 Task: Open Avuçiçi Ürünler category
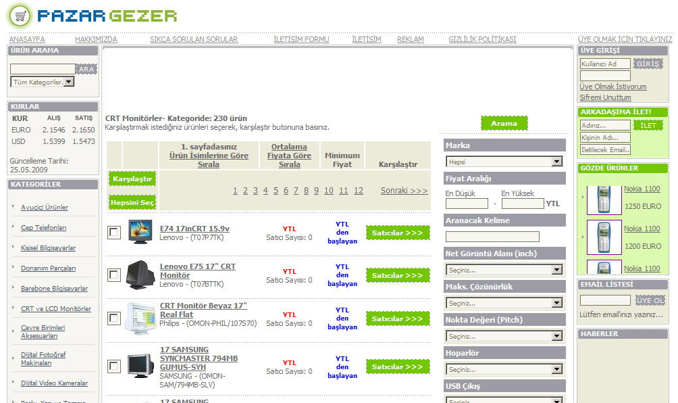pyautogui.click(x=45, y=208)
